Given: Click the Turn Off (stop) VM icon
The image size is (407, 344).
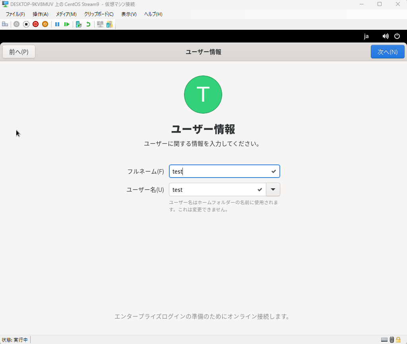Looking at the screenshot, I should 26,24.
